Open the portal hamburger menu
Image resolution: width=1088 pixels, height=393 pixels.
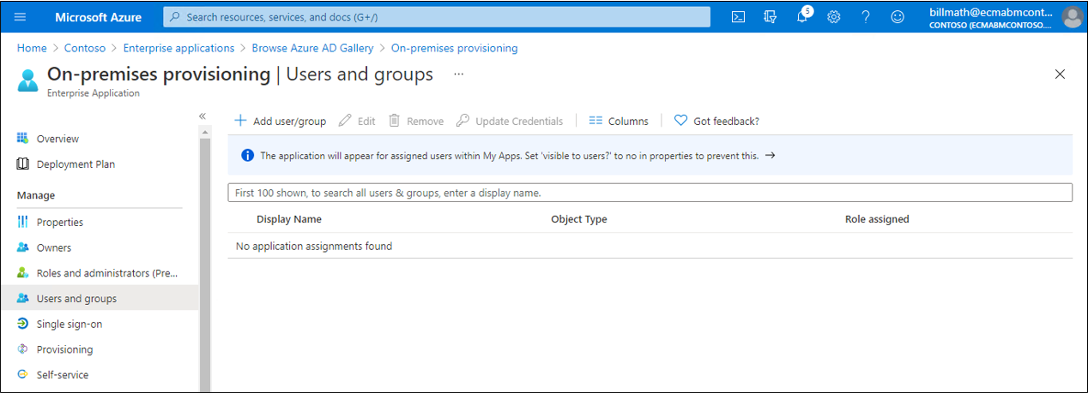pos(21,17)
